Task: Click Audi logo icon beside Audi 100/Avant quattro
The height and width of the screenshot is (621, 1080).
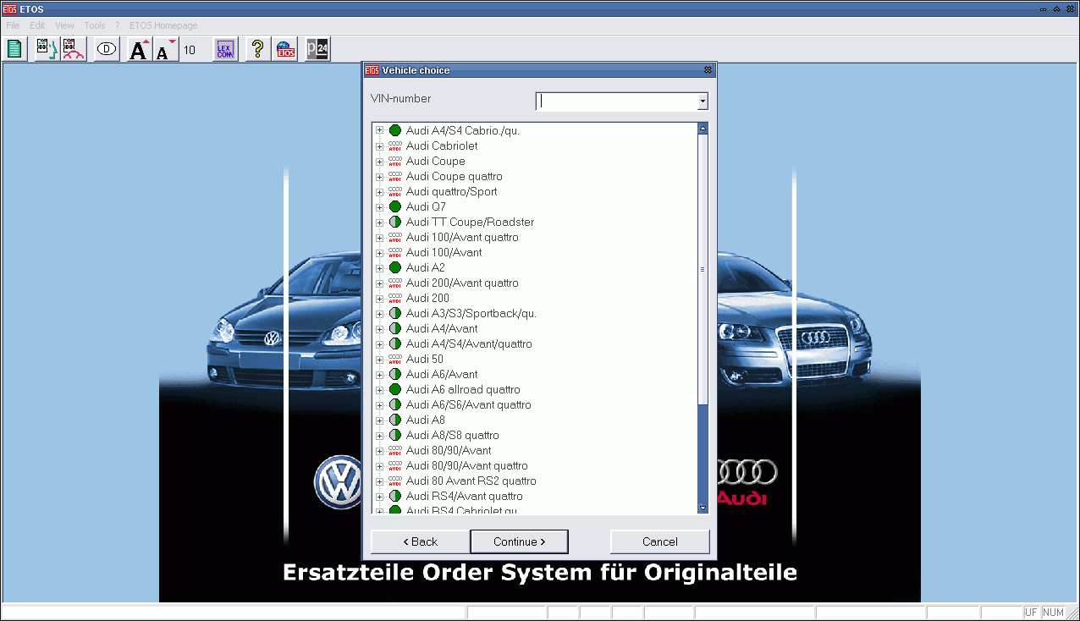Action: point(395,237)
